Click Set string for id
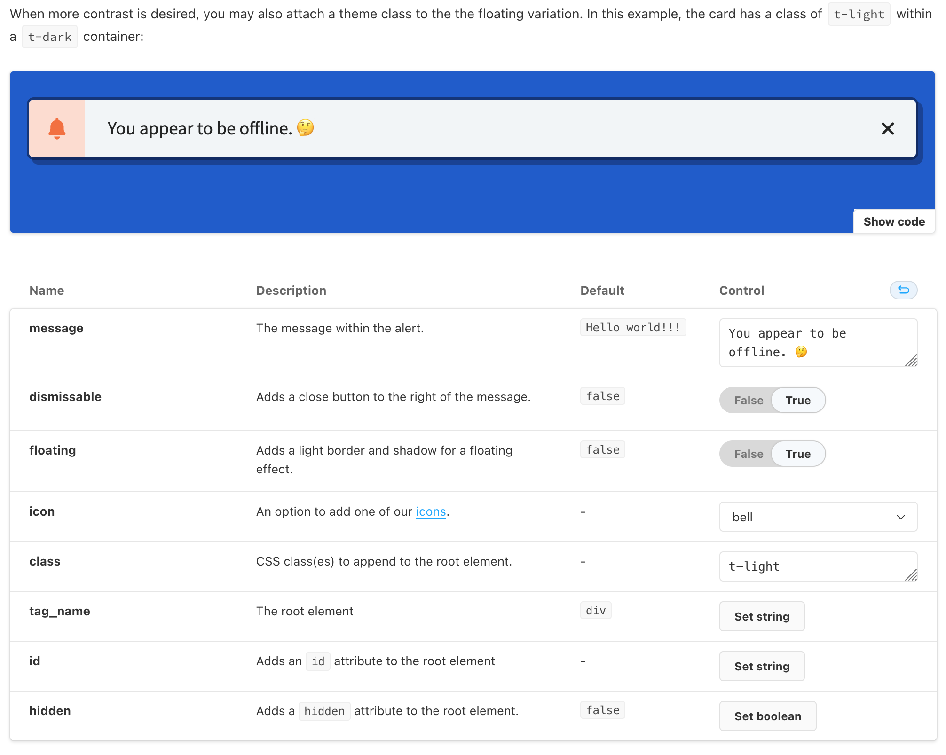The width and height of the screenshot is (946, 755). pos(762,666)
